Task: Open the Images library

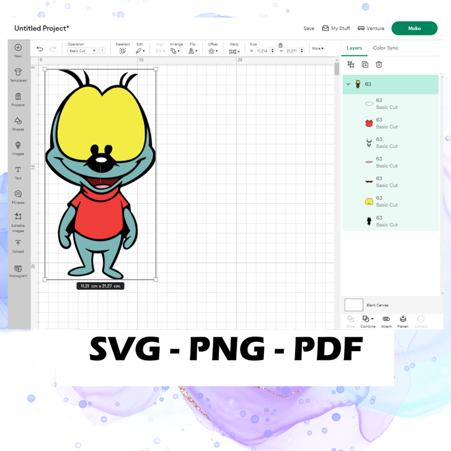Action: coord(18,146)
